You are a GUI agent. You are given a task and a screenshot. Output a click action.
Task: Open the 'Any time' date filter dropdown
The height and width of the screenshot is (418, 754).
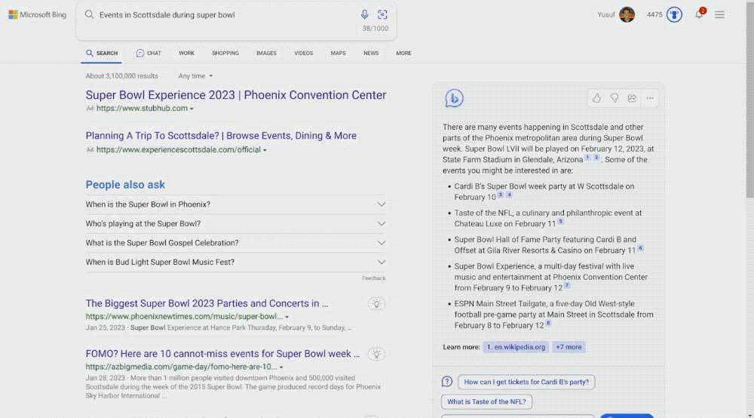coord(195,76)
